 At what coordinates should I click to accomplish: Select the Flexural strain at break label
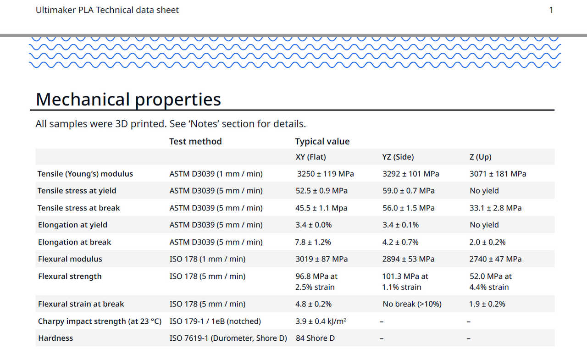[x=81, y=304]
